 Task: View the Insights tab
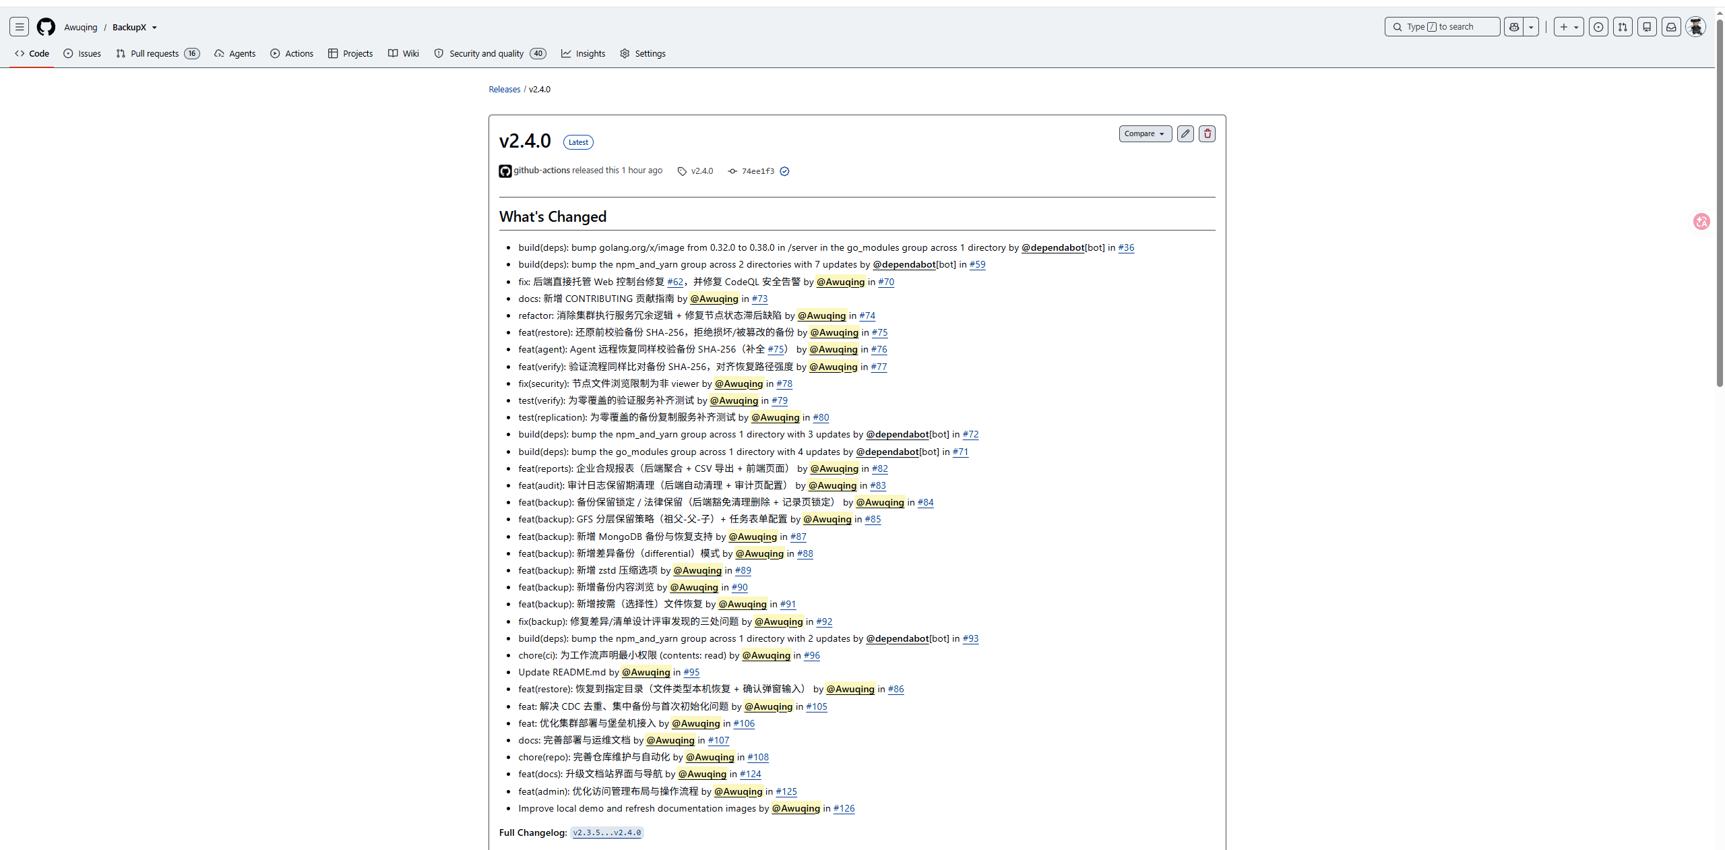584,53
